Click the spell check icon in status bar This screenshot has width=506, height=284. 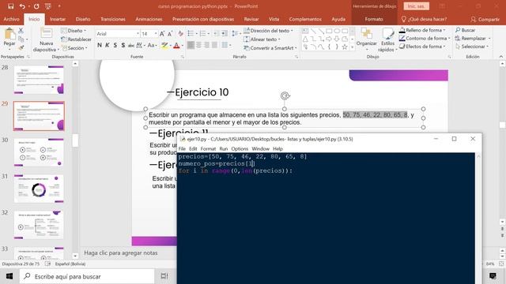point(47,263)
